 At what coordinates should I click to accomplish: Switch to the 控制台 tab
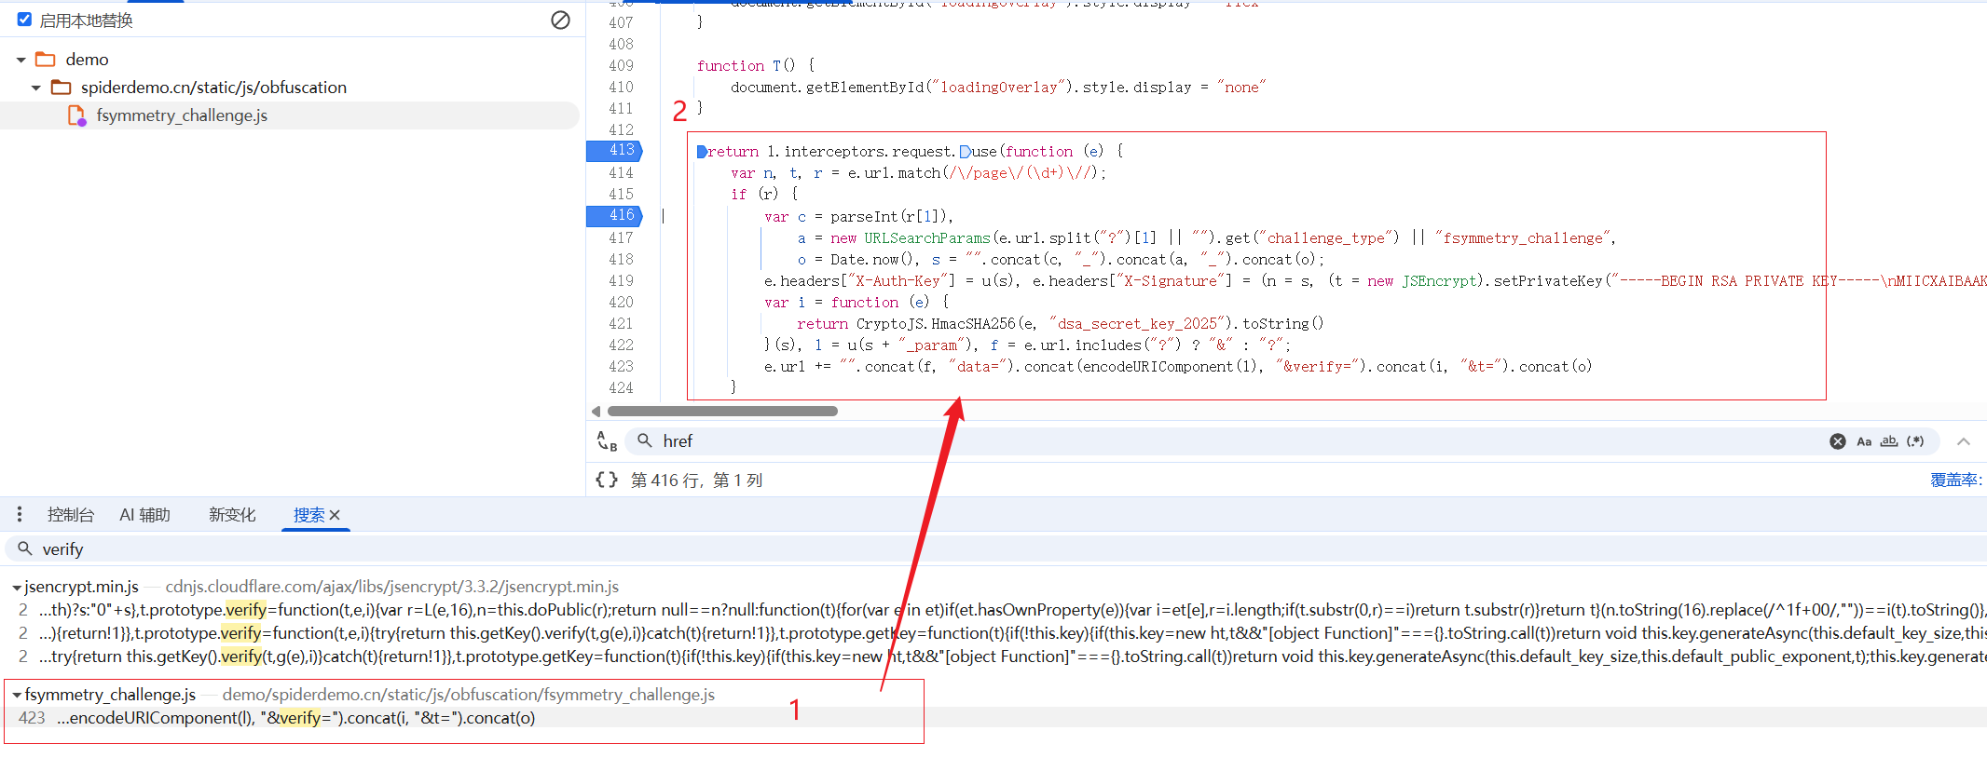point(71,515)
